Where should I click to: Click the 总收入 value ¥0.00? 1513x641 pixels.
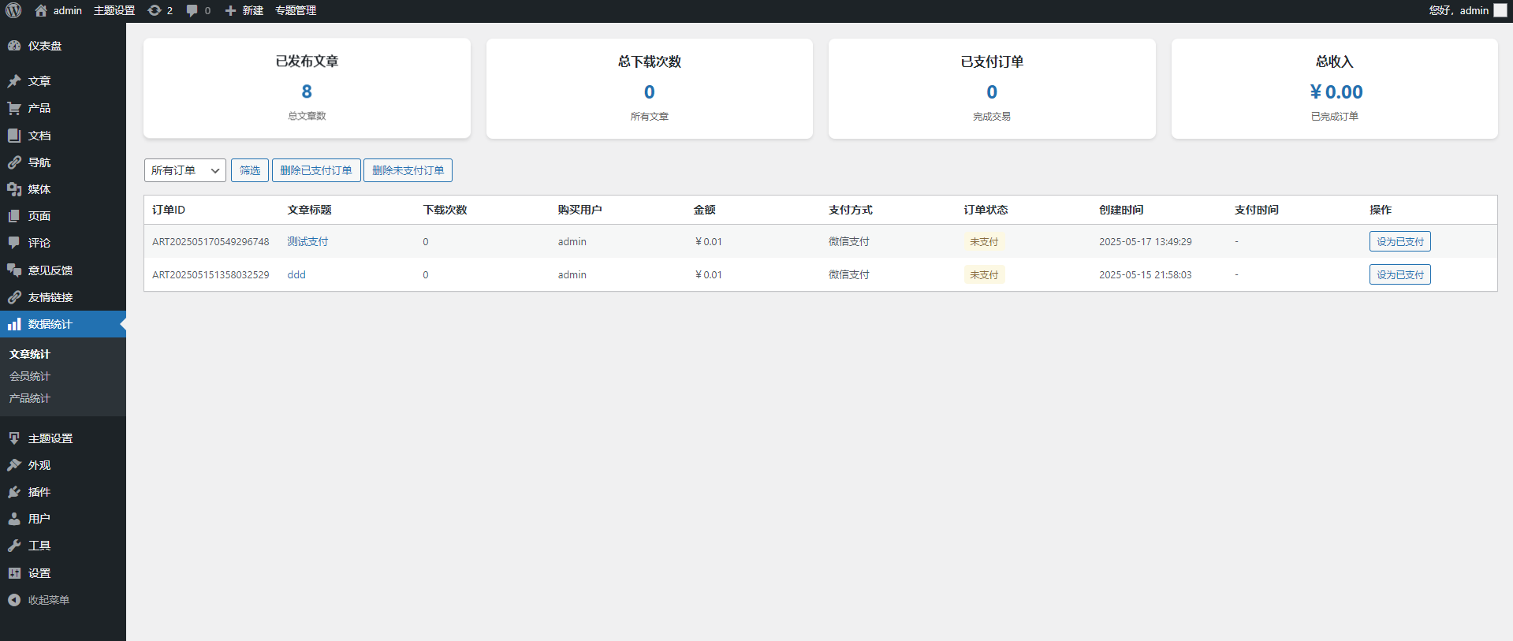click(x=1336, y=92)
